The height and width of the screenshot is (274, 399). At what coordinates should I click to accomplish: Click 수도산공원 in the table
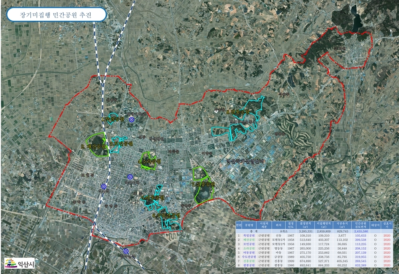[x=249, y=257]
